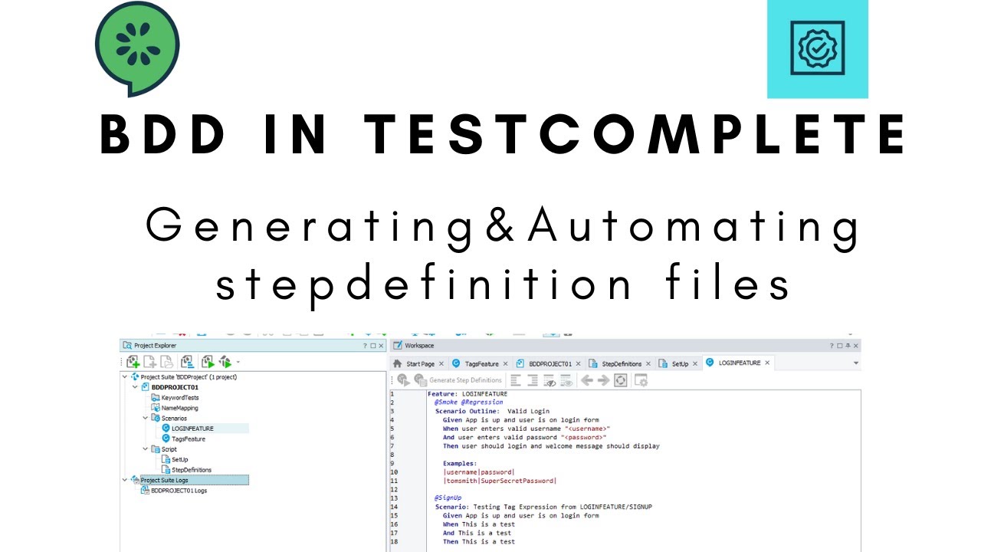The height and width of the screenshot is (552, 981).
Task: Collapse the BDDPROJECT01 tree node
Action: 136,387
